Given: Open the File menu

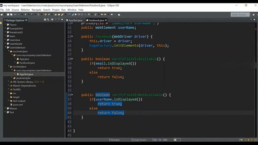Looking at the screenshot, I should click(2, 10).
